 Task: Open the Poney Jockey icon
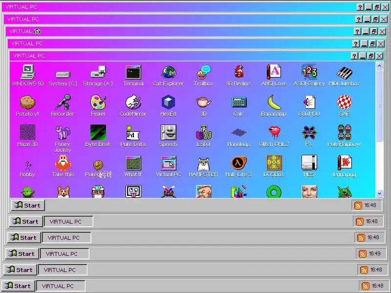pyautogui.click(x=63, y=132)
